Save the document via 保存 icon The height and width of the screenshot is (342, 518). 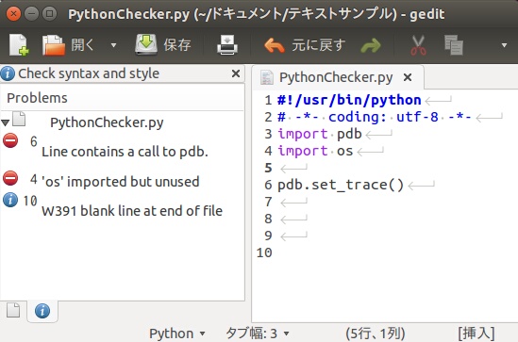point(145,44)
